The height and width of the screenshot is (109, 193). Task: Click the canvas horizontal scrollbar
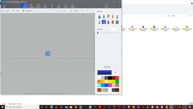tap(47, 94)
